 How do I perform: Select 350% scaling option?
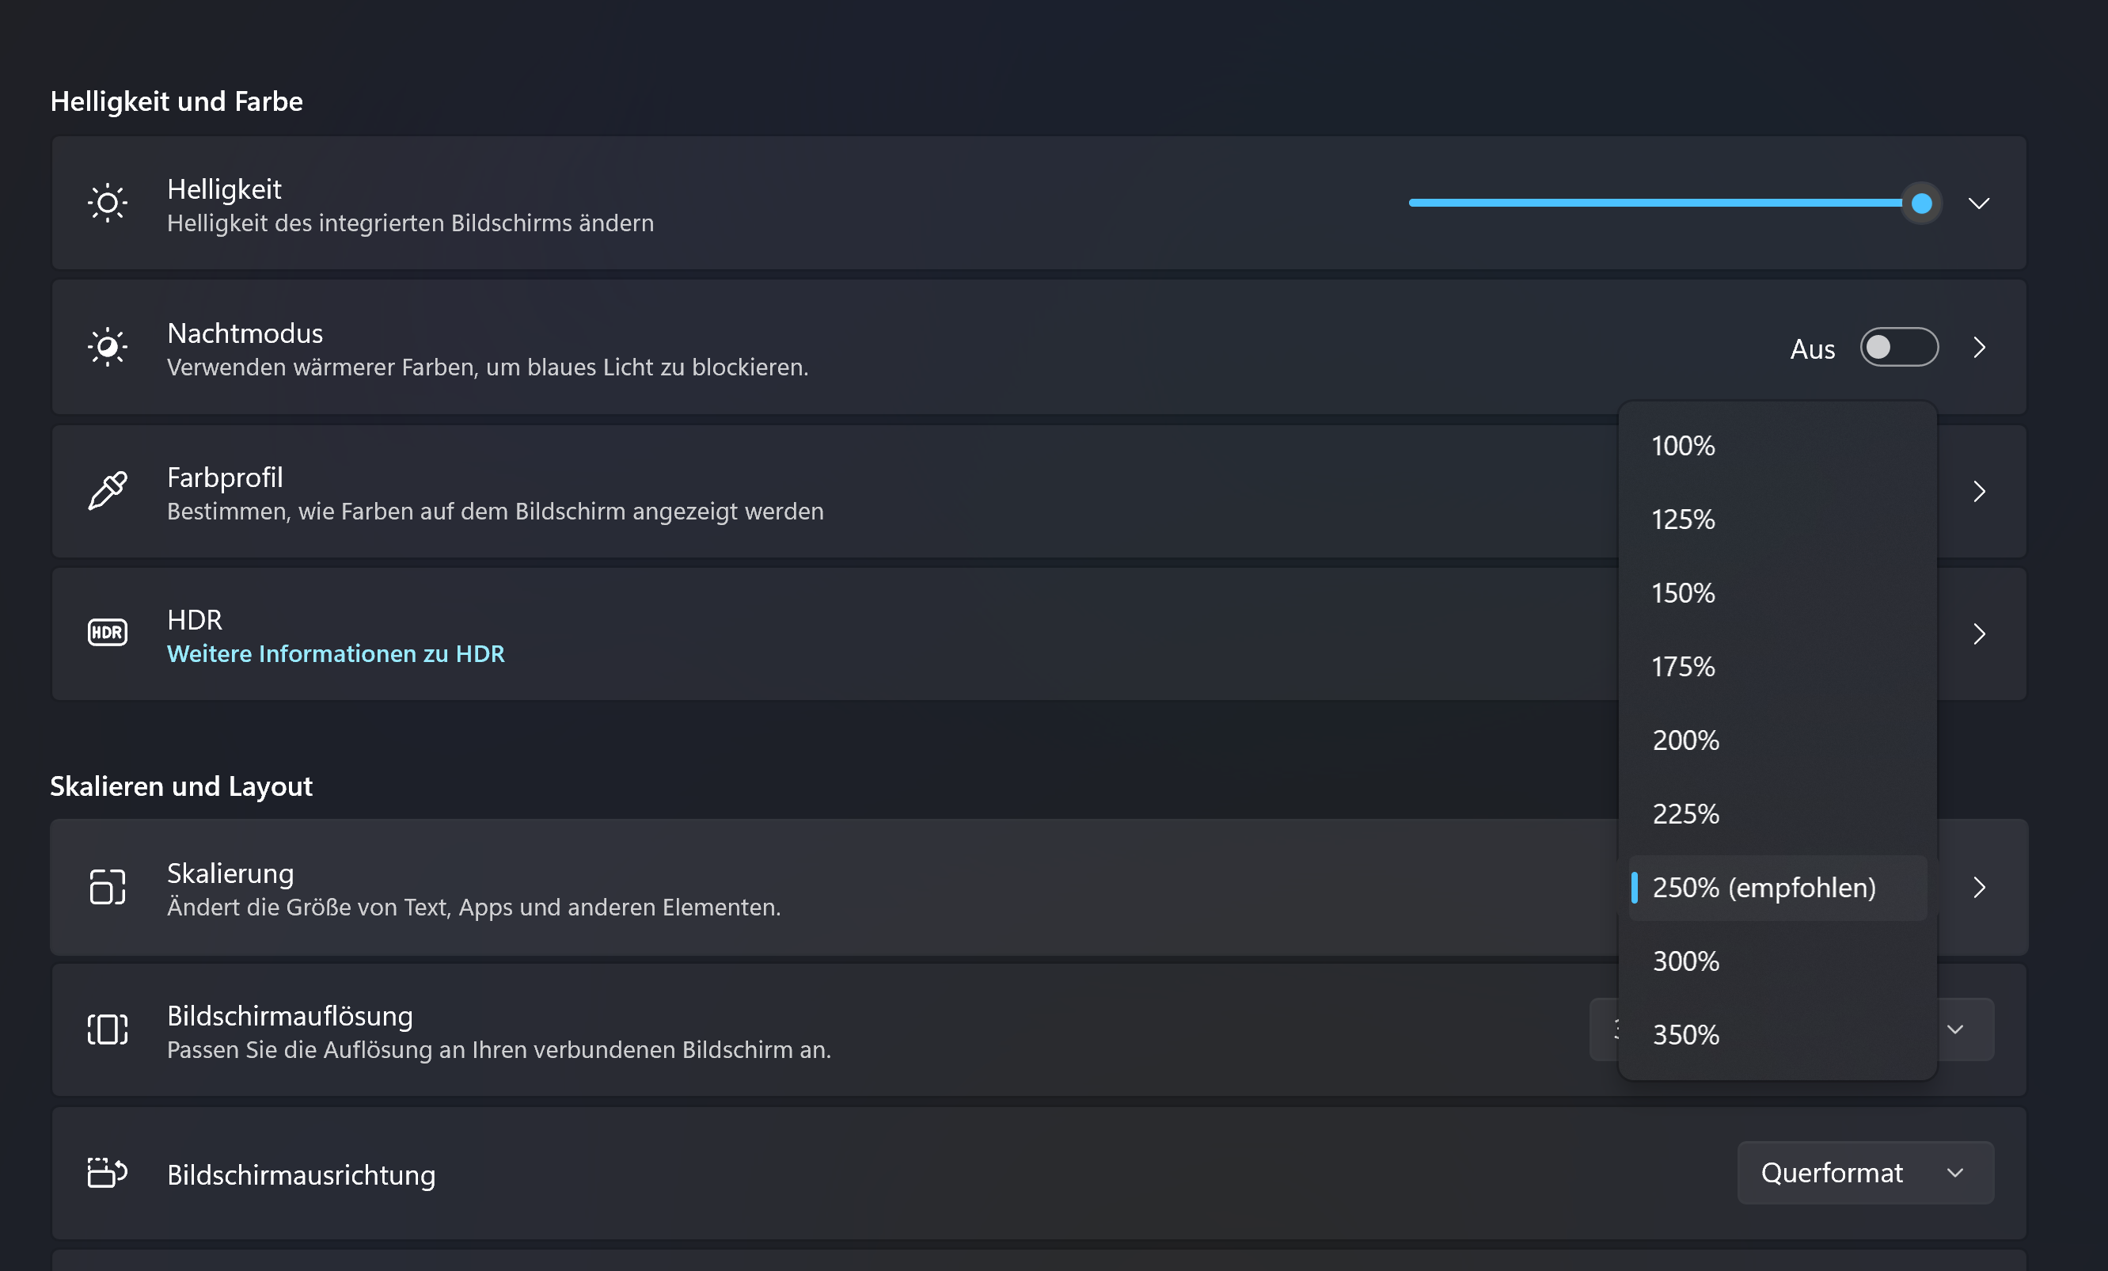tap(1685, 1035)
